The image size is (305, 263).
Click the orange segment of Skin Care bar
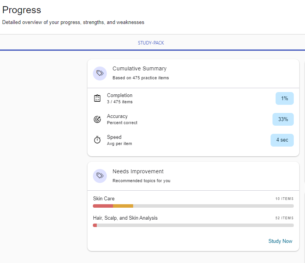123,206
